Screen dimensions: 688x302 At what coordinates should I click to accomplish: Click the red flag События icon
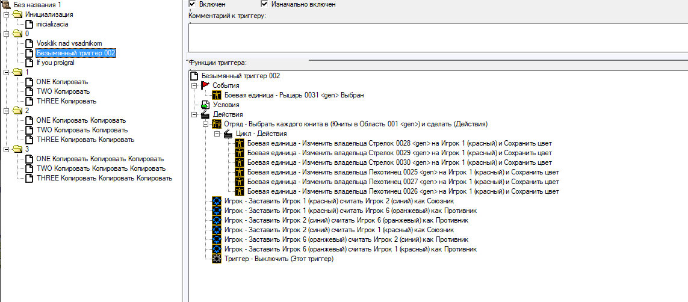click(x=205, y=85)
